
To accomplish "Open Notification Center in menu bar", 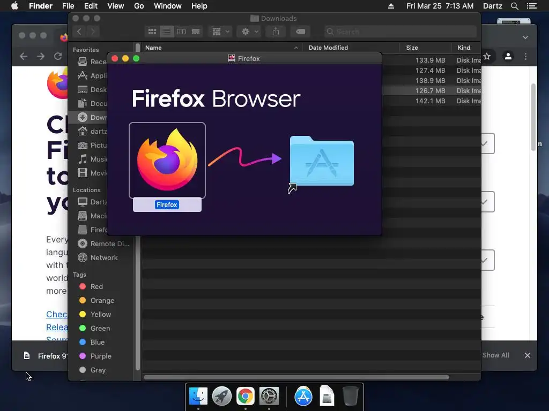I will (532, 6).
